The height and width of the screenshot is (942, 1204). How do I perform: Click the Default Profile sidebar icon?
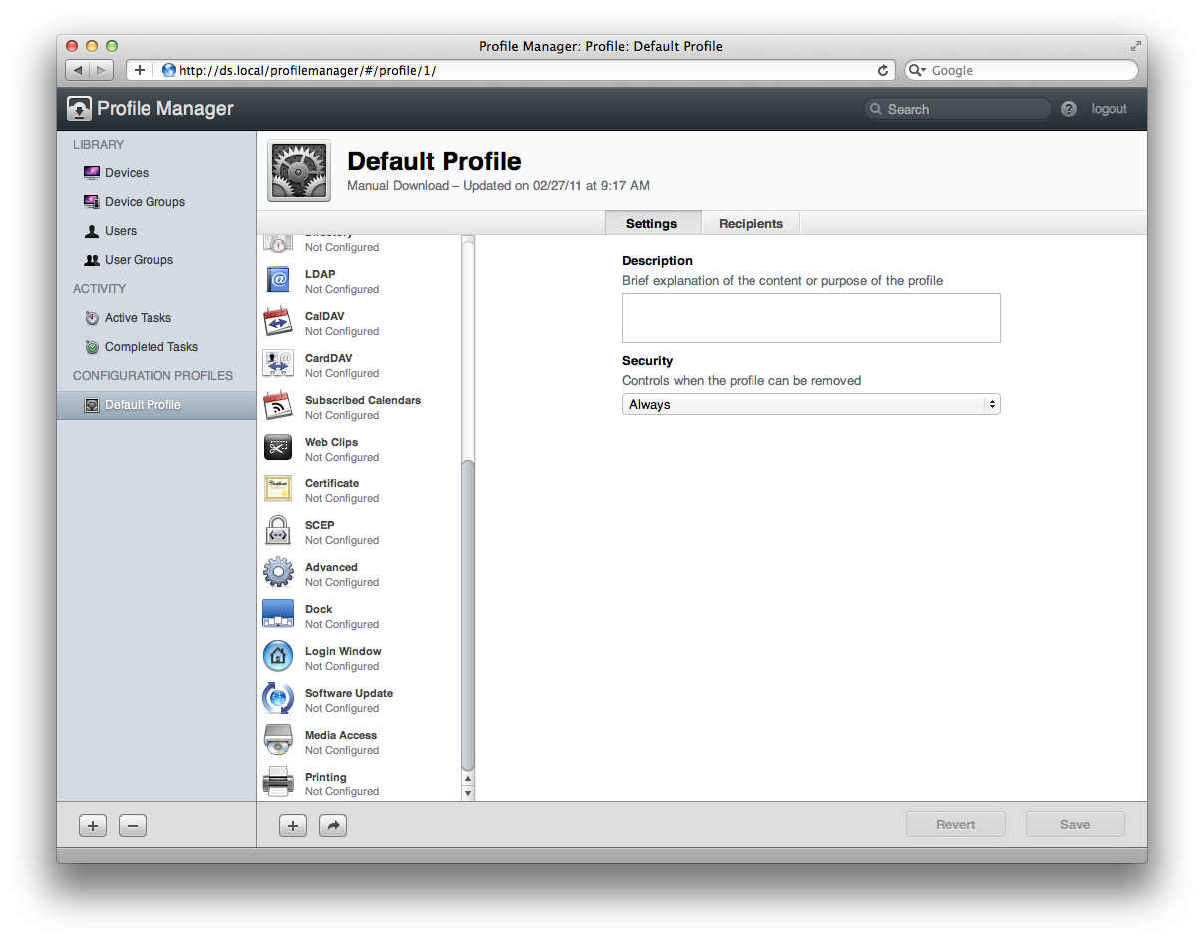[x=92, y=405]
